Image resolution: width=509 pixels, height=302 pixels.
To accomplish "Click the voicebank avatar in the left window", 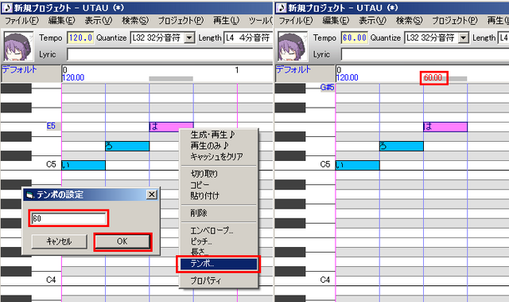I will [18, 46].
